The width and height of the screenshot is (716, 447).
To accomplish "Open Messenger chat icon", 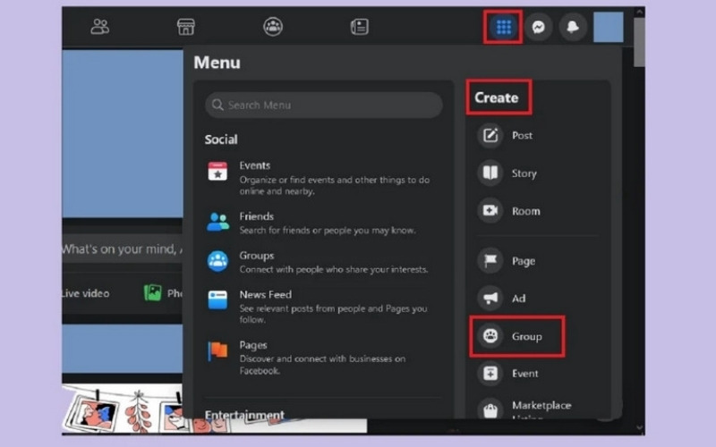I will coord(539,27).
